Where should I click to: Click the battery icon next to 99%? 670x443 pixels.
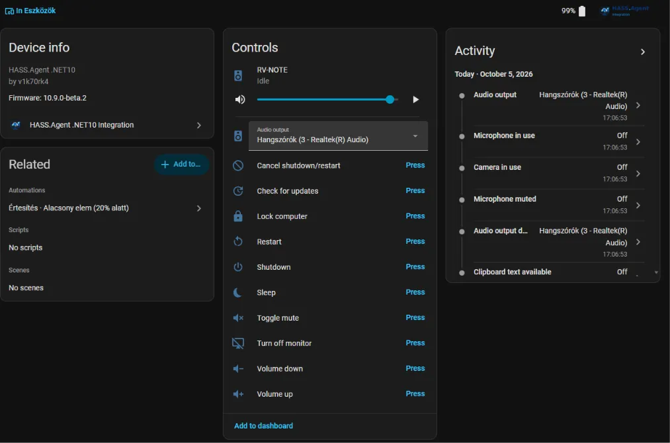[582, 11]
